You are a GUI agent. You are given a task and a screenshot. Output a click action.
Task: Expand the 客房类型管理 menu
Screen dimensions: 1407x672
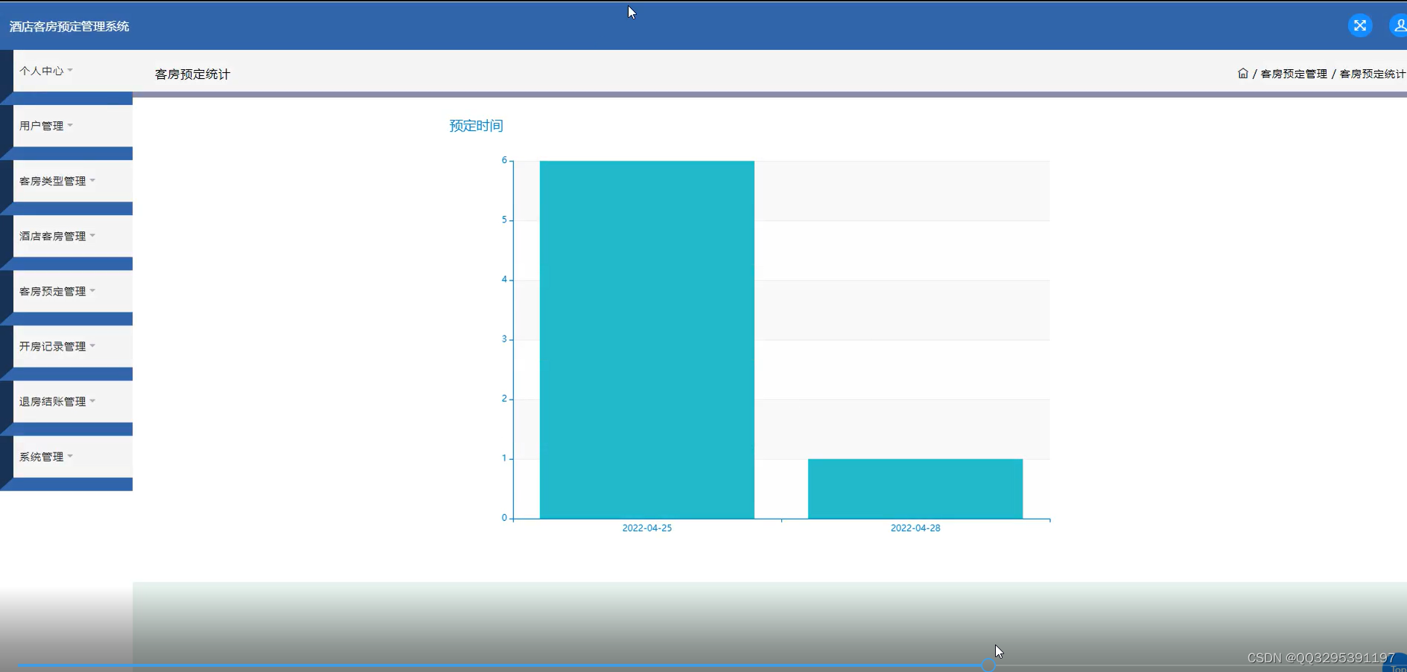tap(73, 181)
